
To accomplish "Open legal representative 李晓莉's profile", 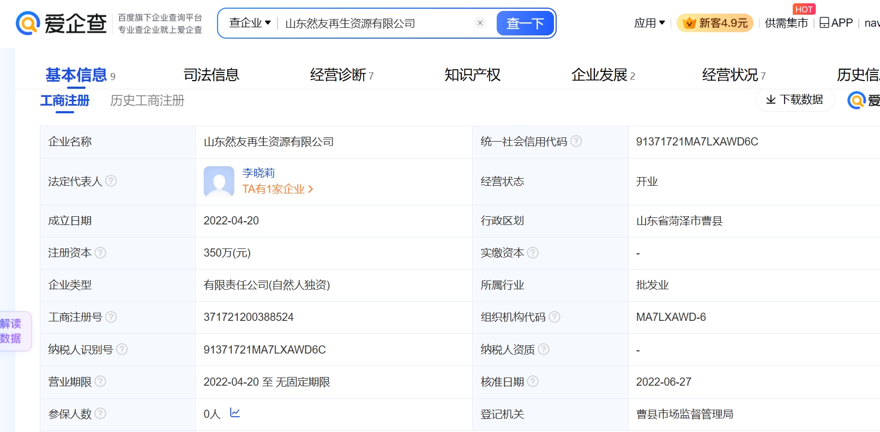I will tap(258, 173).
